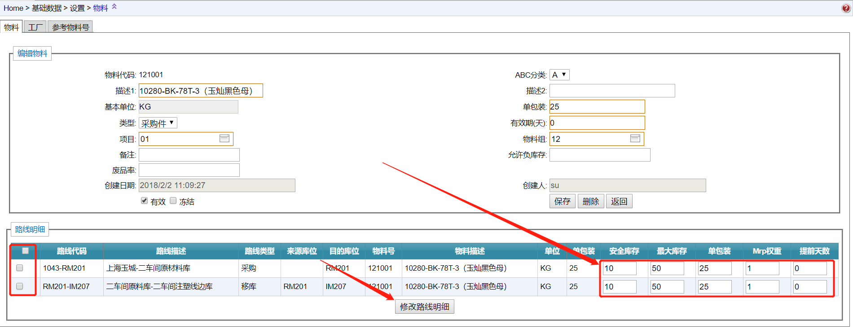Click the 安全库存 column header
Screen dimensions: 853x329
click(624, 251)
